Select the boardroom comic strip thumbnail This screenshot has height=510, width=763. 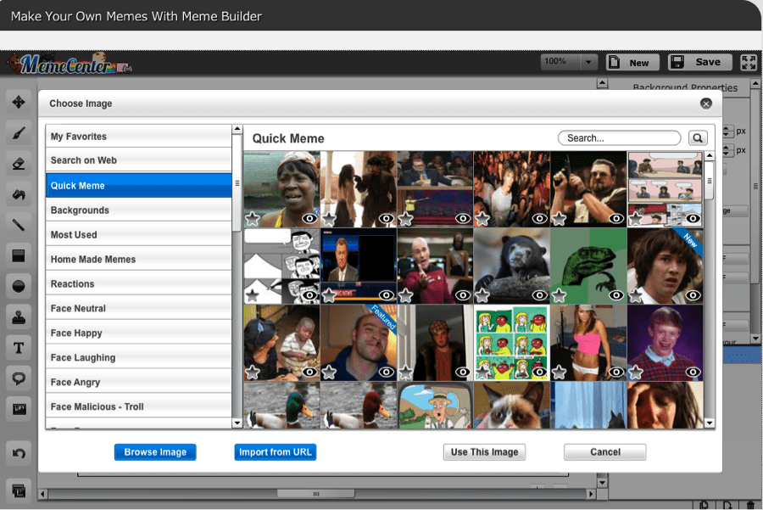[x=666, y=189]
